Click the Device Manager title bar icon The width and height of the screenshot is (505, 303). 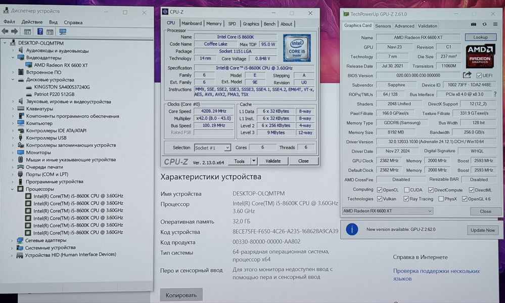pos(6,11)
